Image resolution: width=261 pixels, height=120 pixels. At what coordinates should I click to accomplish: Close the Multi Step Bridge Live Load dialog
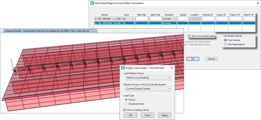tap(257, 3)
